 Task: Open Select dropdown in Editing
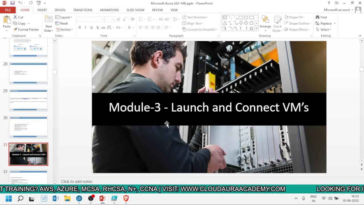323,30
